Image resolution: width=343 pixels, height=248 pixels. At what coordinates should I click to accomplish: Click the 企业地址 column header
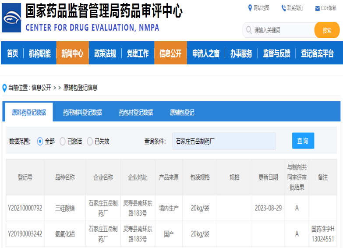(x=138, y=177)
